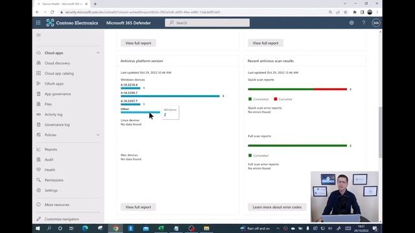Click the Cloud app catalog icon
415x233 pixels.
(39, 73)
